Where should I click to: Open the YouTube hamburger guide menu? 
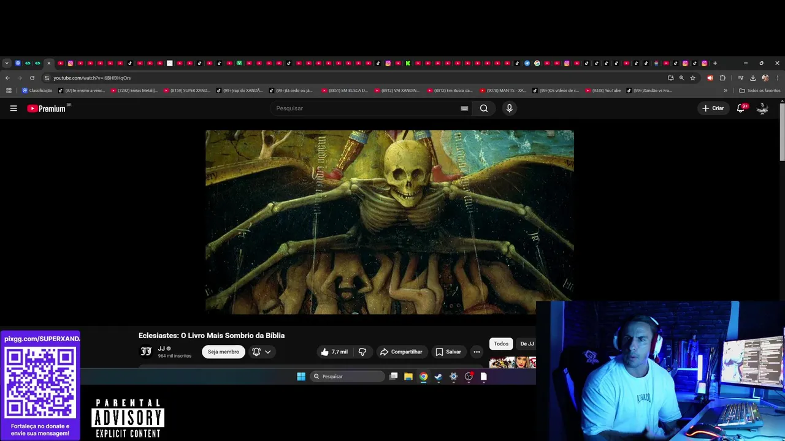coord(13,108)
